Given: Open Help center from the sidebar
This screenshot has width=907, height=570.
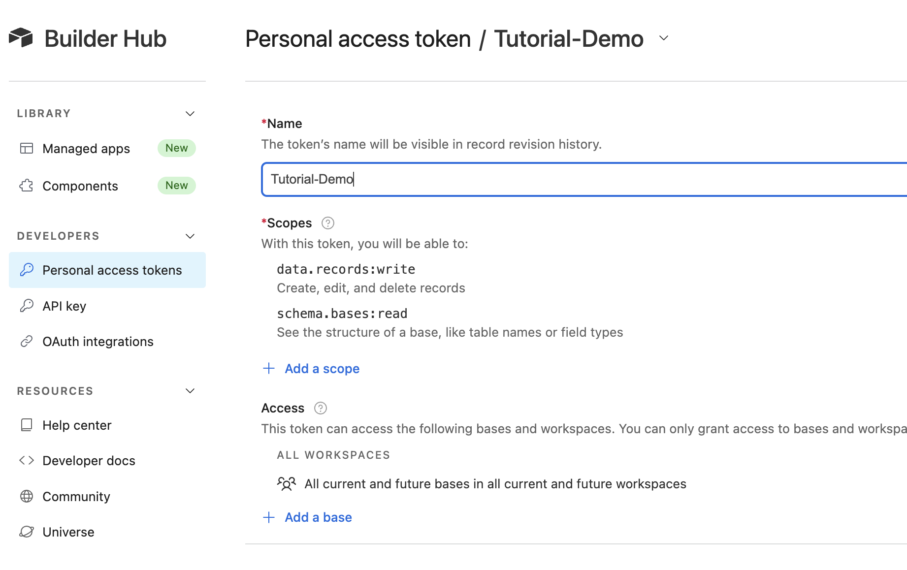Looking at the screenshot, I should click(77, 425).
